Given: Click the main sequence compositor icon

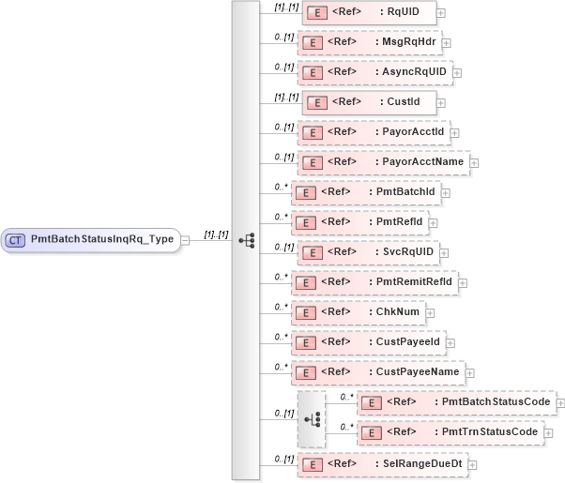Looking at the screenshot, I should (247, 240).
